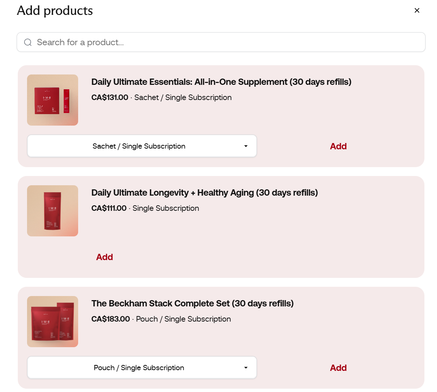The image size is (437, 392).
Task: Click the CA$183.00 price text
Action: pos(111,319)
